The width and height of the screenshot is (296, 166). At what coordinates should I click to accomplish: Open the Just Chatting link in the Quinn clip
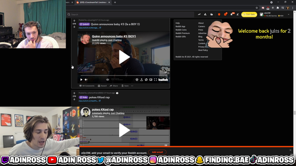point(115,40)
